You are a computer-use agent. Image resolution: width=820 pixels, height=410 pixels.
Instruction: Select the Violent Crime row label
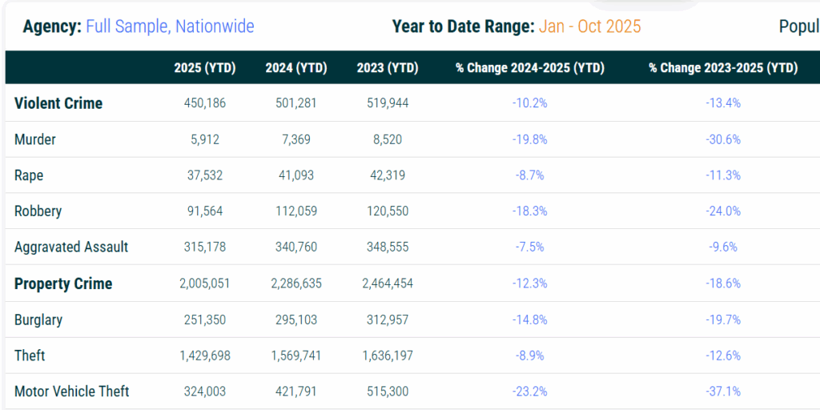click(x=58, y=103)
